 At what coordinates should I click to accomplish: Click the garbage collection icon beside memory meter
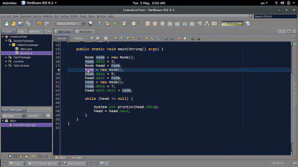pos(248,24)
